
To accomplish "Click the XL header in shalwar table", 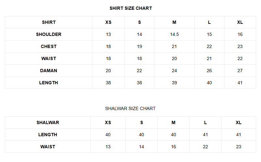I will (x=238, y=122).
